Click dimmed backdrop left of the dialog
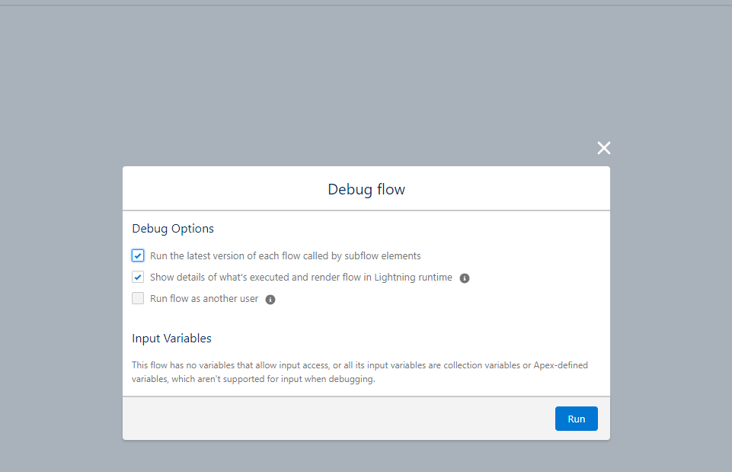This screenshot has width=732, height=472. click(61, 305)
